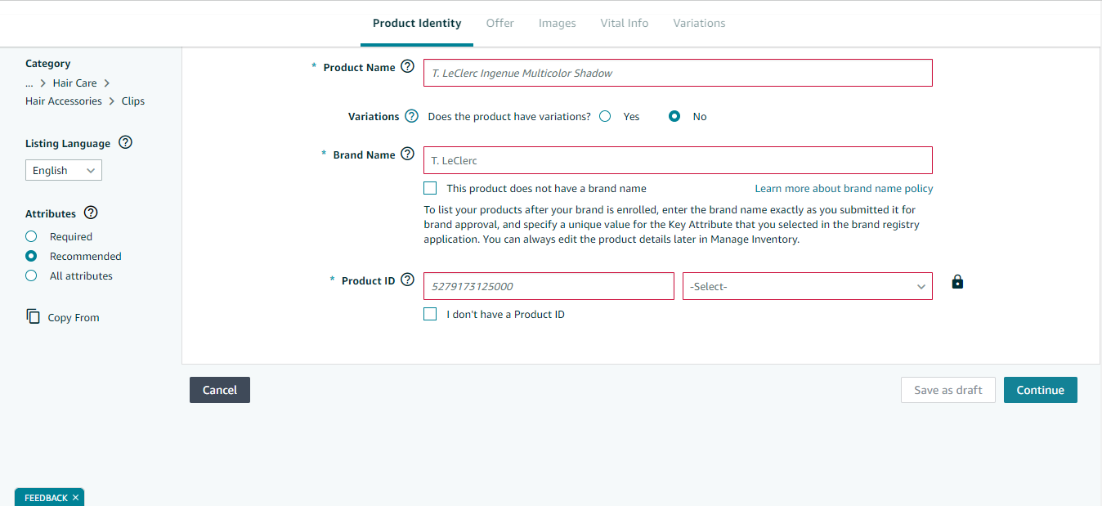1102x506 pixels.
Task: Click the Copy From icon
Action: (x=33, y=316)
